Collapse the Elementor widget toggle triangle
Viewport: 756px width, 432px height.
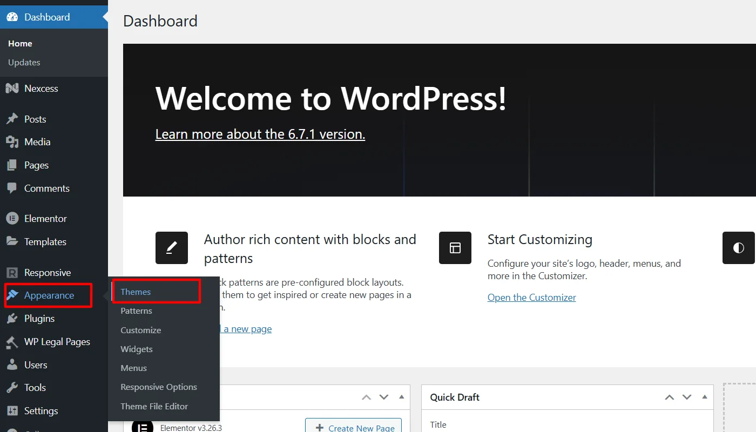pos(401,397)
